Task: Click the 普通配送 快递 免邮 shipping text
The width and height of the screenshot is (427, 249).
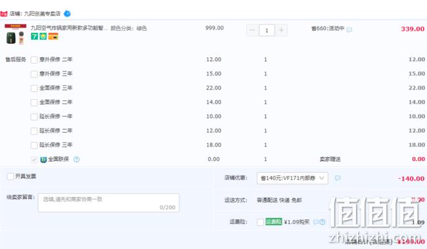Action: [x=279, y=200]
